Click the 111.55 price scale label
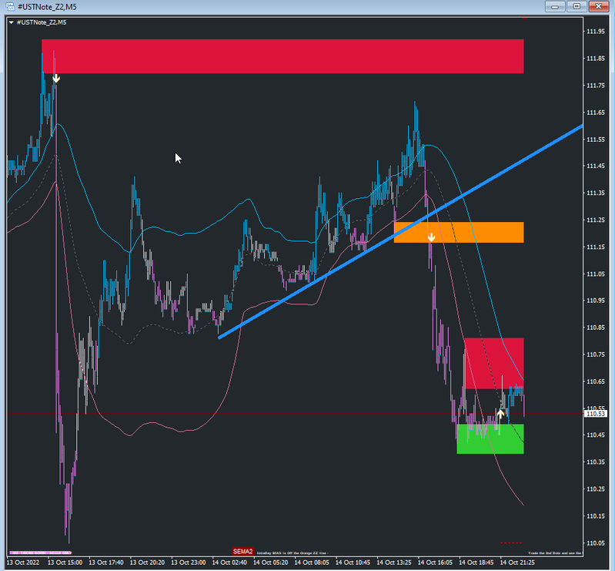Image resolution: width=615 pixels, height=571 pixels. [596, 139]
